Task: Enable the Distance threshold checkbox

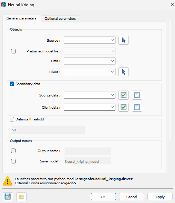Action: coord(12,119)
